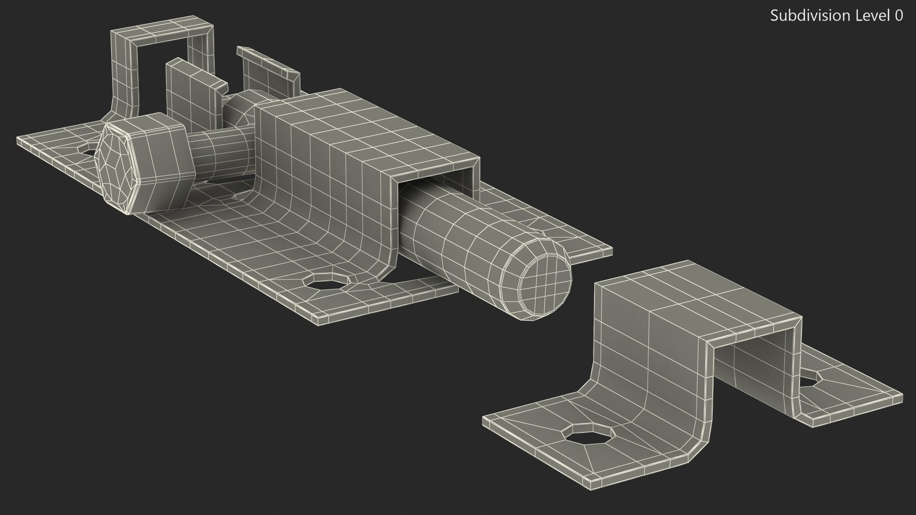
Task: Click the screw hole beside the hex head
Action: pyautogui.click(x=89, y=152)
